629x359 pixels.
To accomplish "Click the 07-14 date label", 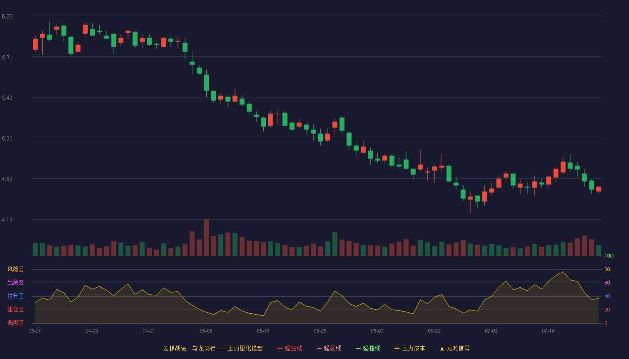I will click(548, 331).
